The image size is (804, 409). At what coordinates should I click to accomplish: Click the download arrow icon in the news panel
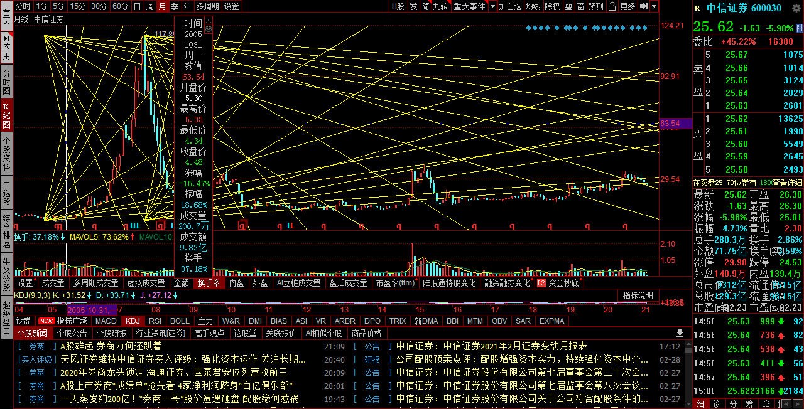pyautogui.click(x=680, y=333)
